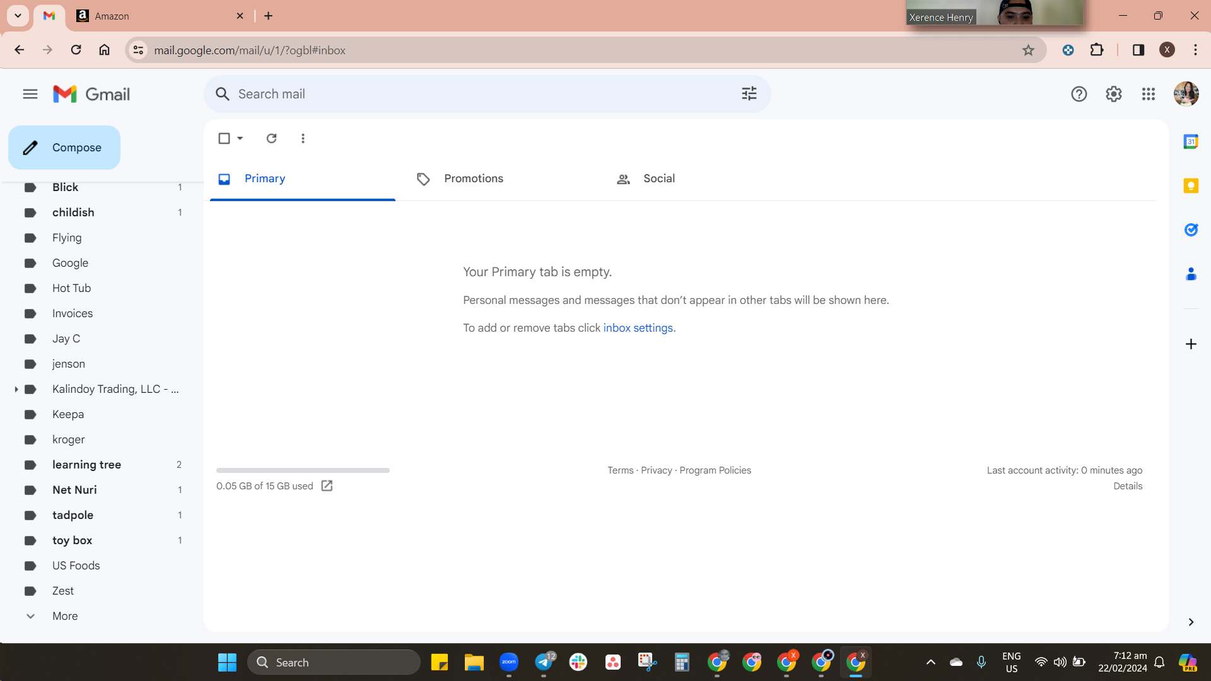
Task: Go to Chrome home page
Action: click(x=104, y=50)
